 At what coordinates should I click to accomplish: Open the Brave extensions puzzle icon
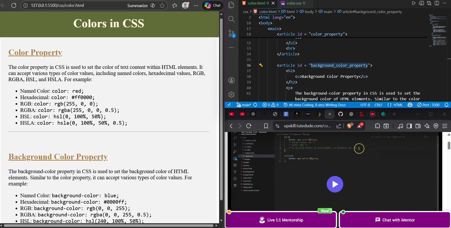pyautogui.click(x=377, y=126)
